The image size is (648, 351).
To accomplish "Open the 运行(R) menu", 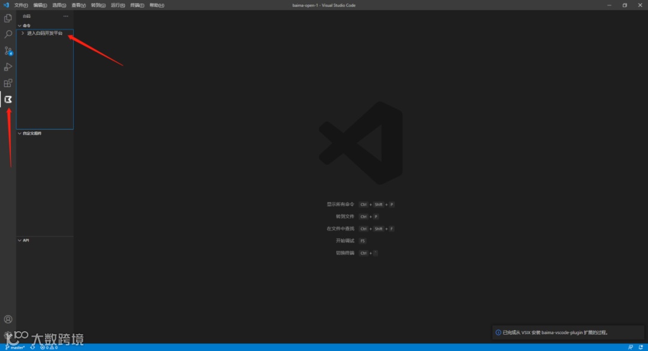I will 118,5.
